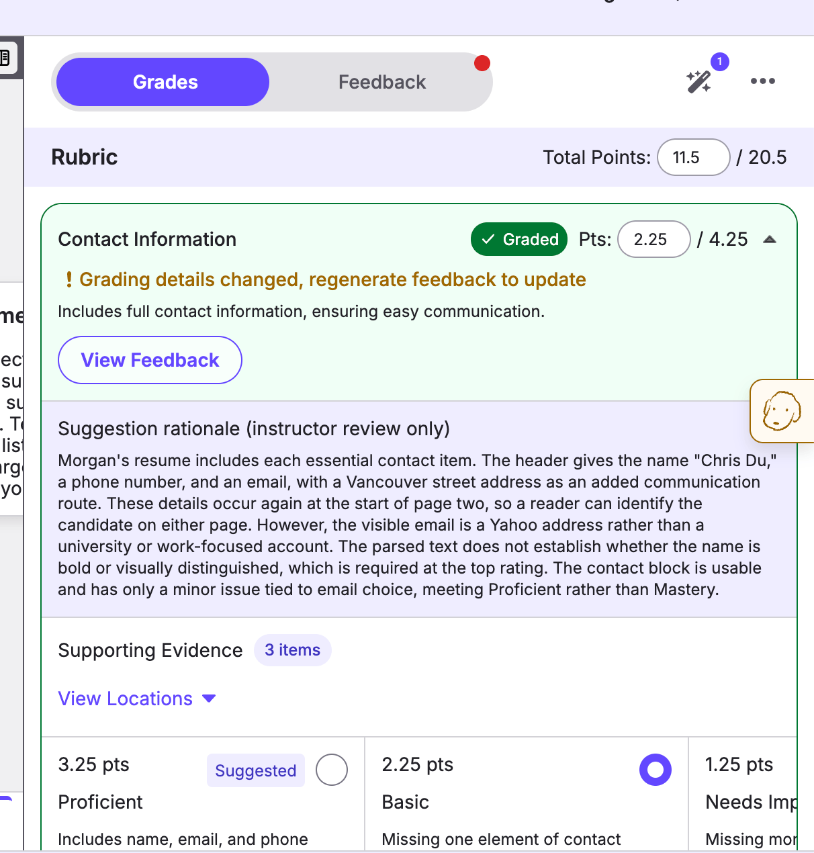Viewport: 814px width, 853px height.
Task: Select the 2.25 pts Basic radio button
Action: click(655, 770)
